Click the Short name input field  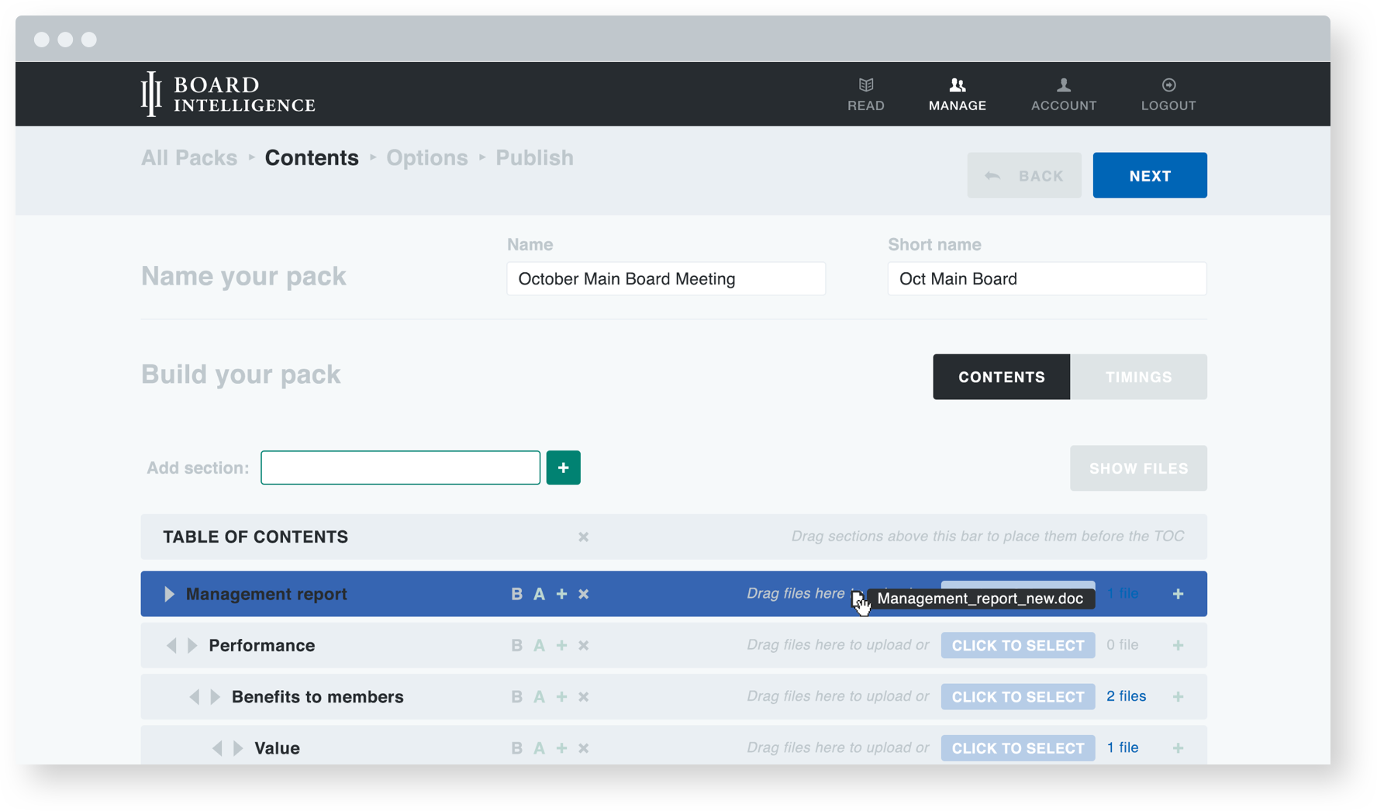pyautogui.click(x=1047, y=278)
